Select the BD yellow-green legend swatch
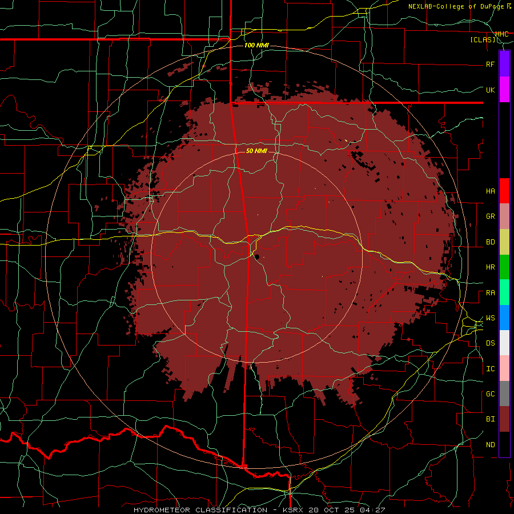 coord(504,242)
